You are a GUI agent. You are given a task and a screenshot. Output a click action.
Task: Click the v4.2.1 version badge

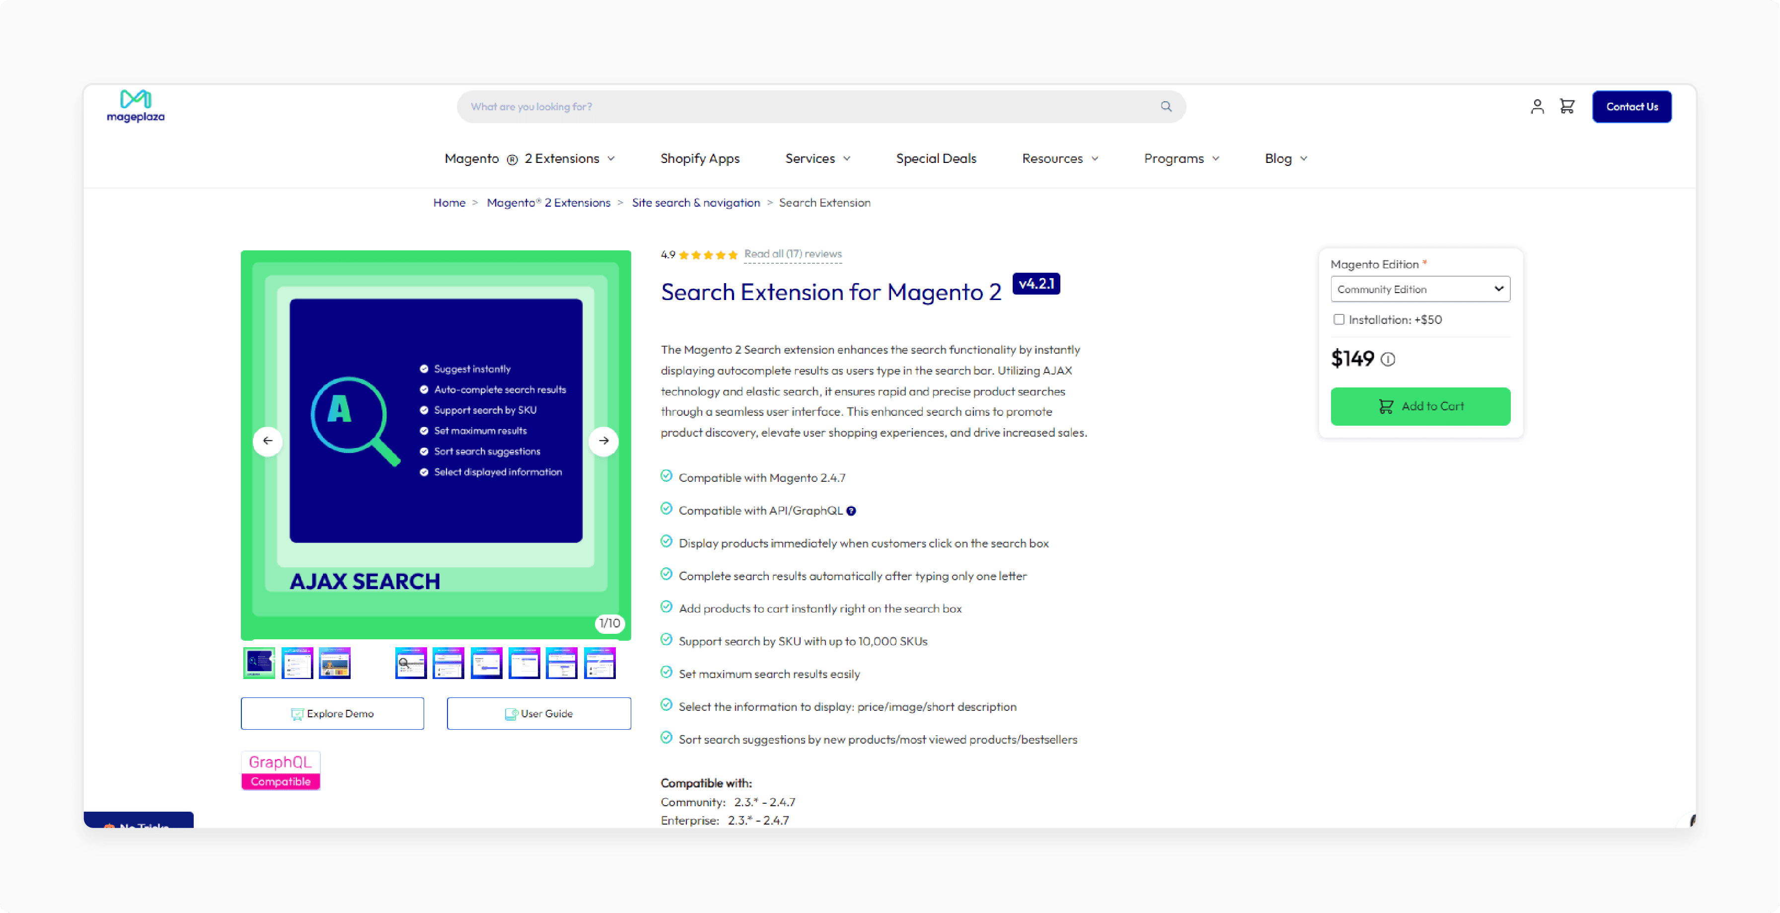(x=1036, y=284)
